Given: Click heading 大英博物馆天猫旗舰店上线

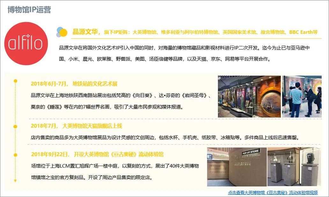Looking at the screenshot, I should pyautogui.click(x=92, y=126).
